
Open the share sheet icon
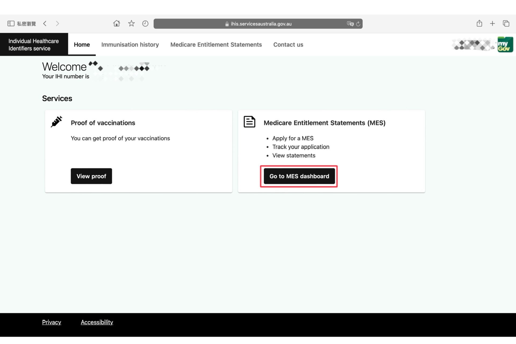479,24
